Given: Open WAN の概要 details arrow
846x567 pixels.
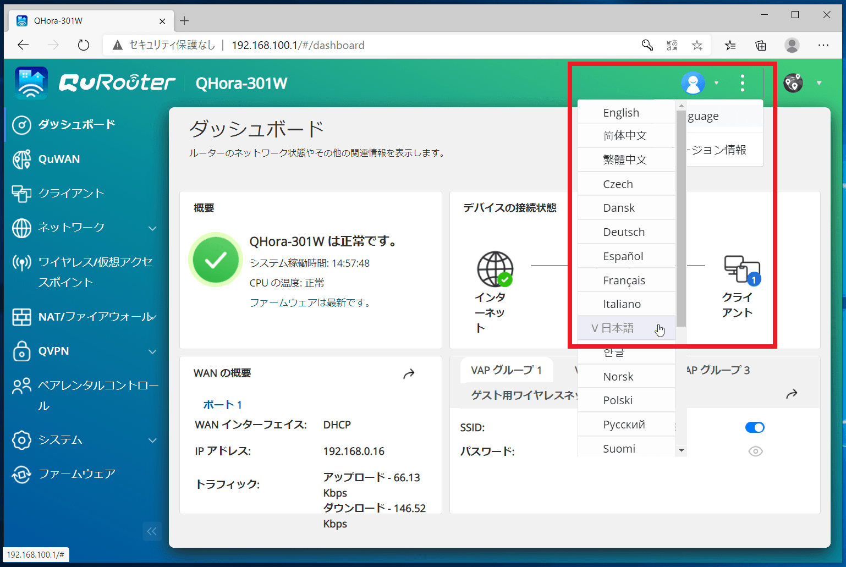Looking at the screenshot, I should [409, 374].
